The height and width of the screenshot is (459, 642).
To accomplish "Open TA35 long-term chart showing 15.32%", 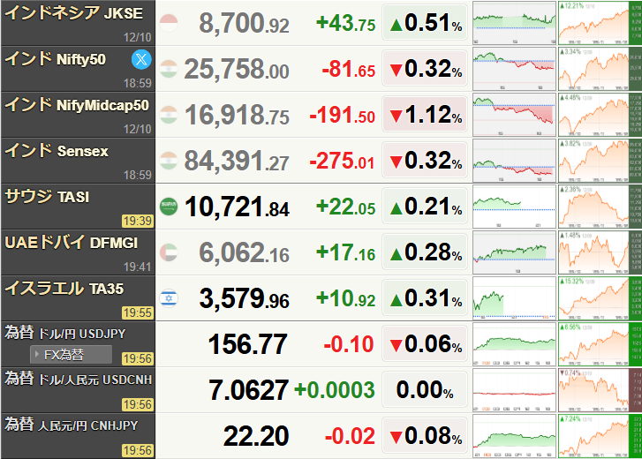I will point(600,298).
